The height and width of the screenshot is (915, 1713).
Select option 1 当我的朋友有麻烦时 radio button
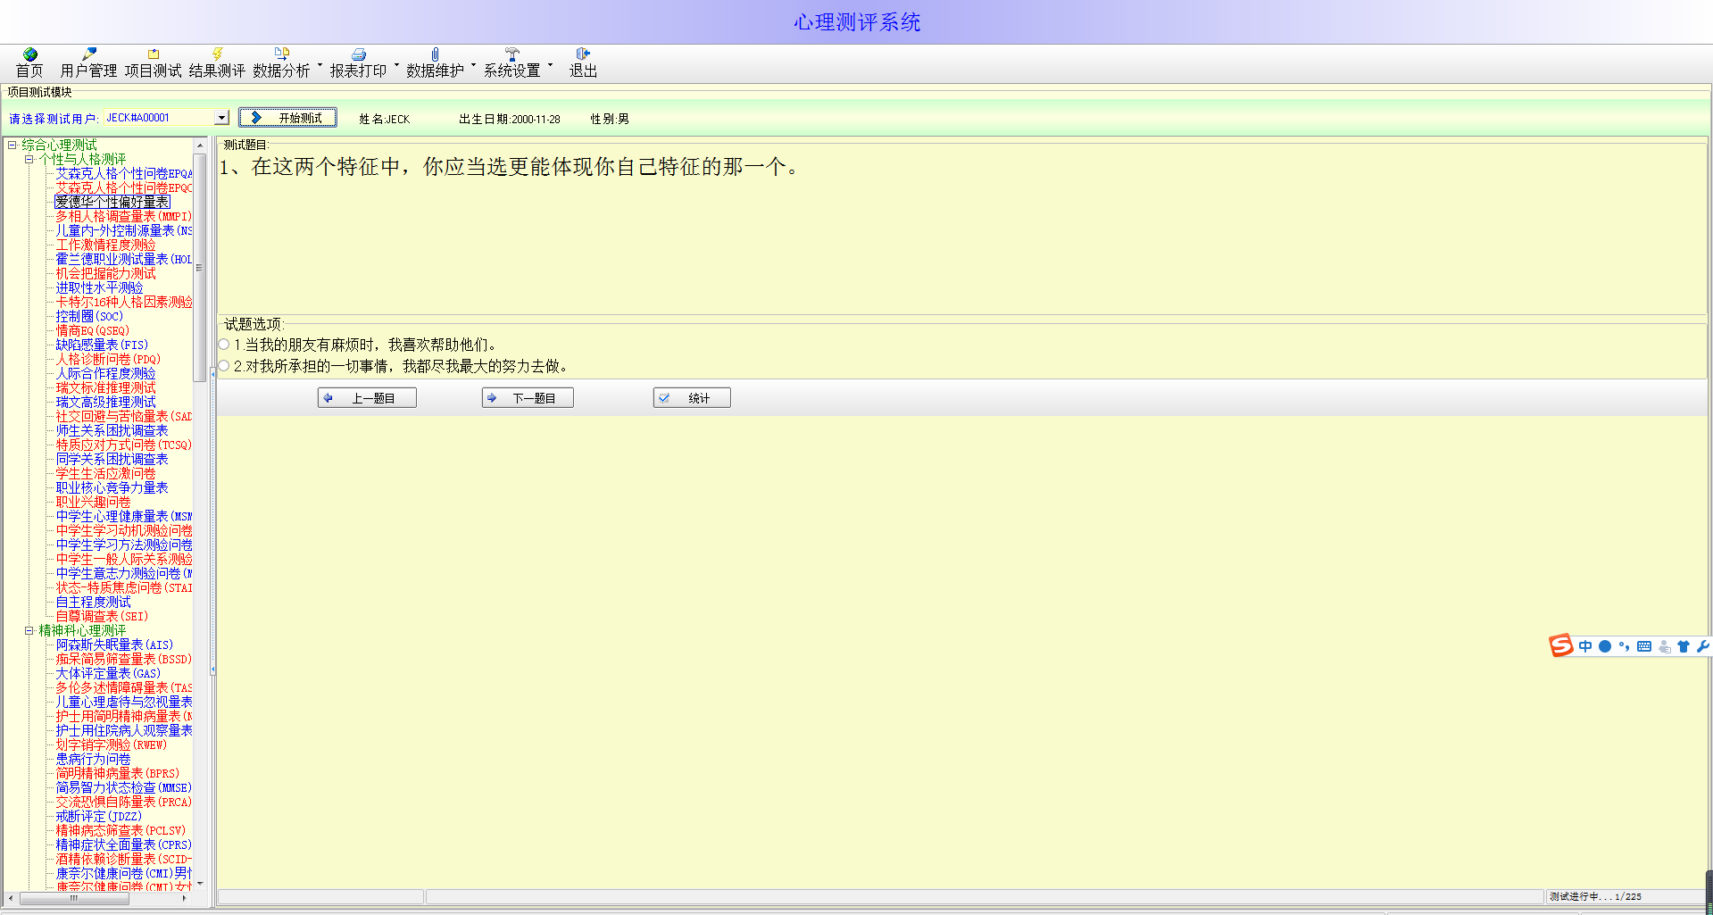(x=224, y=345)
